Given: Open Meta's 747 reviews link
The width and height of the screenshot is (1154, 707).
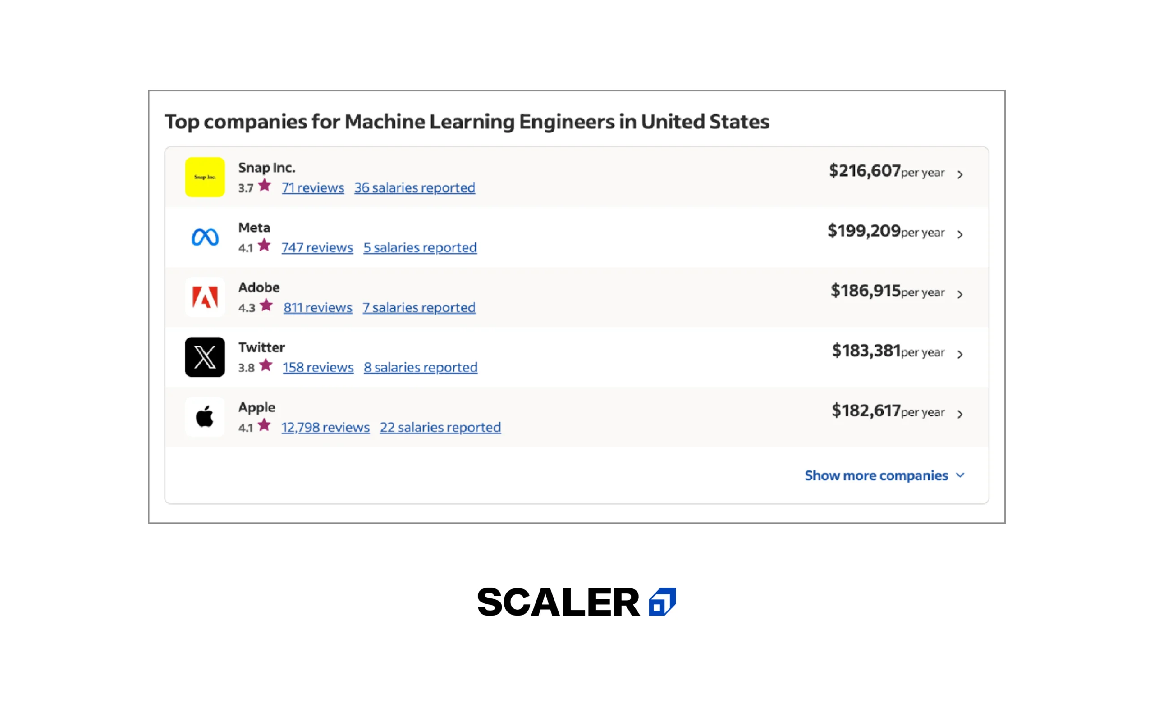Looking at the screenshot, I should (317, 248).
